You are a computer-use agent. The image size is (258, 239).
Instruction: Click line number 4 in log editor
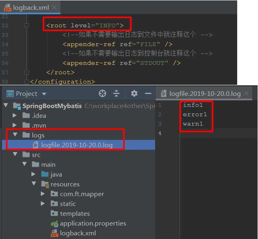pyautogui.click(x=160, y=133)
